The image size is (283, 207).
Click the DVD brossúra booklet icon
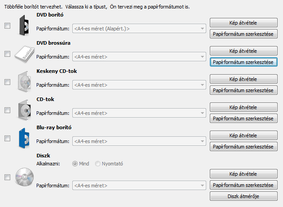point(25,54)
